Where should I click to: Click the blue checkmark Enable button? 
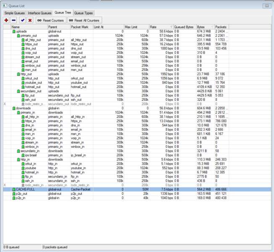pyautogui.click(x=23, y=20)
